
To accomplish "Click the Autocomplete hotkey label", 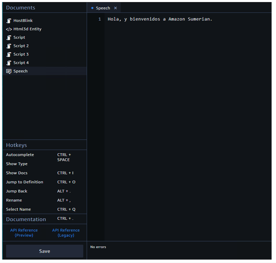I will [x=20, y=155].
